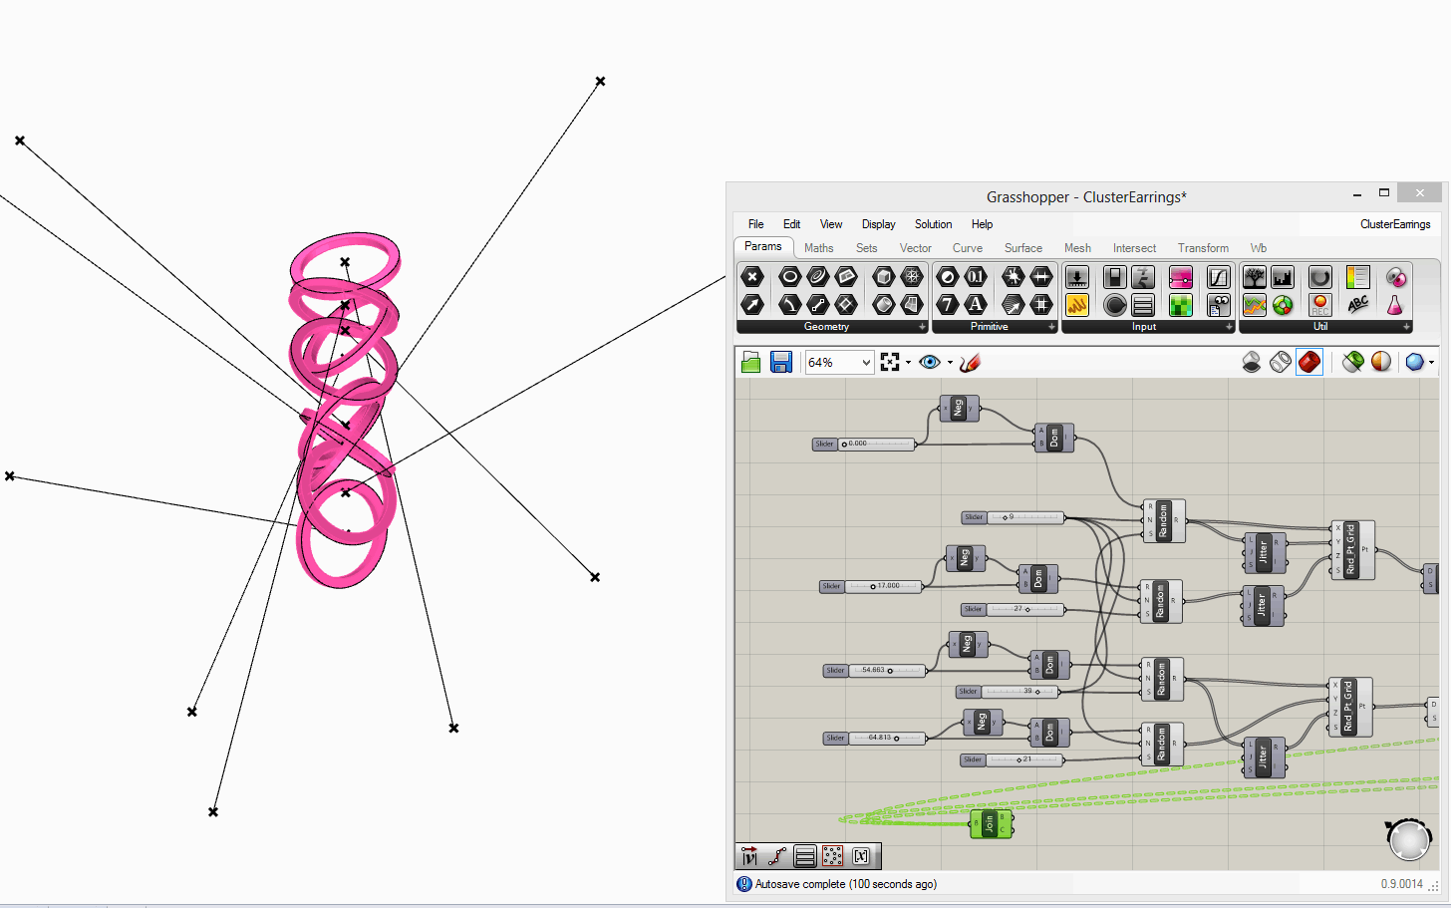Viewport: 1451px width, 908px height.
Task: Click the [x] canvas shortcut icon
Action: pyautogui.click(x=861, y=856)
